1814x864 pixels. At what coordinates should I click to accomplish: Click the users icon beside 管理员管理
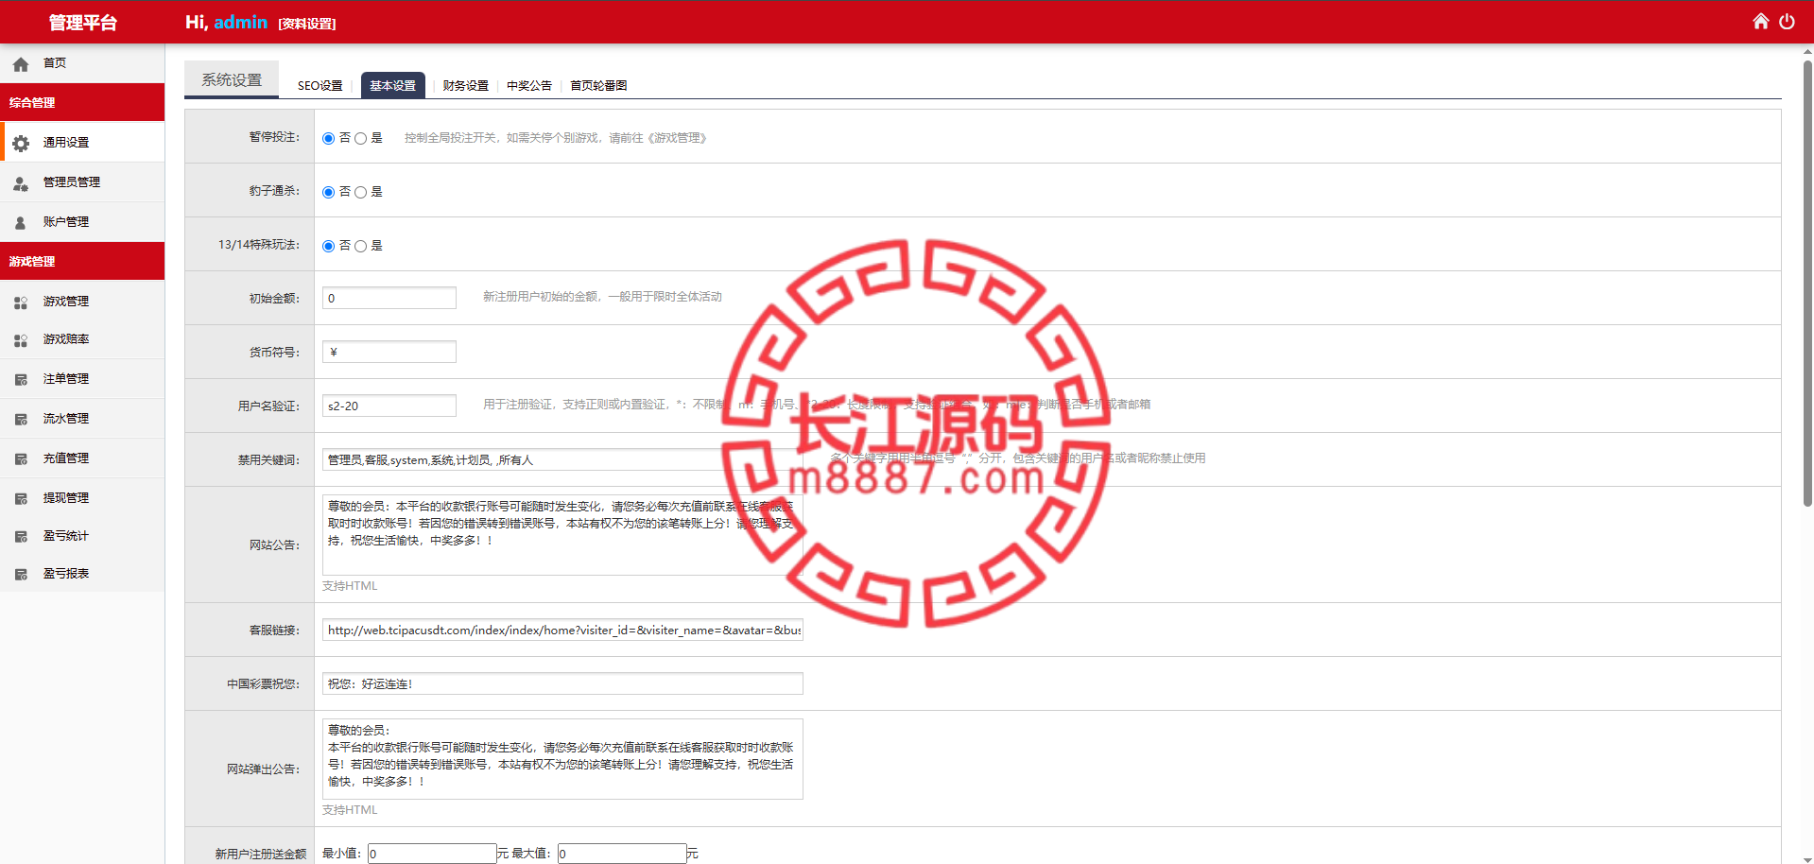(21, 183)
